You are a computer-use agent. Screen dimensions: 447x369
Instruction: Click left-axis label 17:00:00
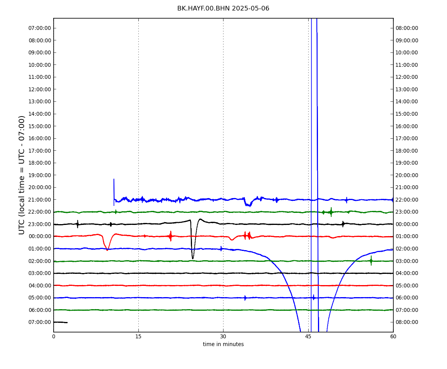(40, 151)
